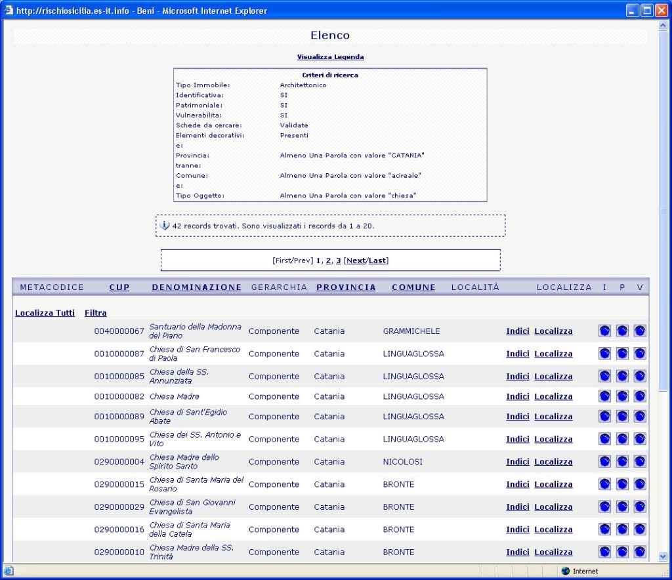672x580 pixels.
Task: Click the P icon for Chiesa di Sant'Egidio Abate
Action: point(622,417)
